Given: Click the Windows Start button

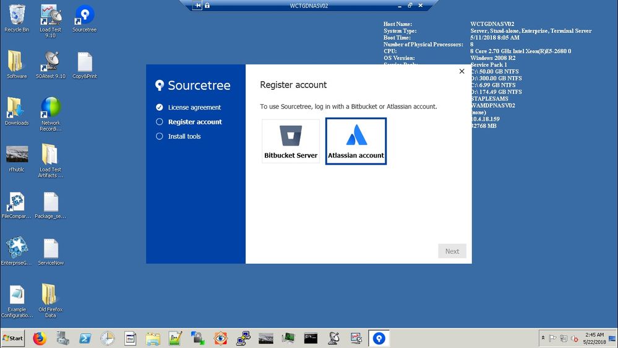Looking at the screenshot, I should pyautogui.click(x=13, y=339).
